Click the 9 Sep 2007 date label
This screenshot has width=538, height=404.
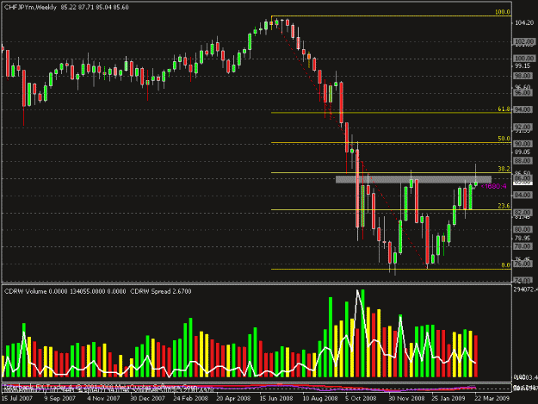click(60, 398)
